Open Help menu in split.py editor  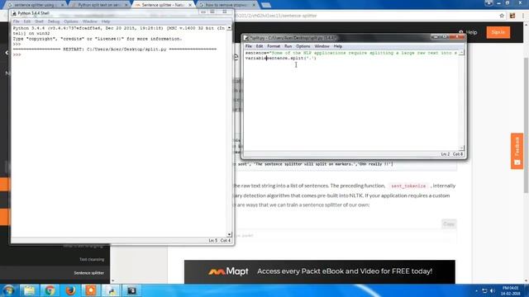pyautogui.click(x=338, y=46)
